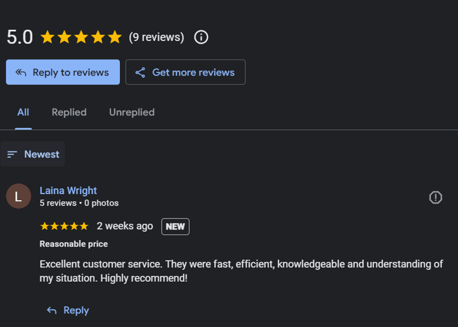Open the Newest sort dropdown
This screenshot has height=327, width=458.
(x=33, y=154)
